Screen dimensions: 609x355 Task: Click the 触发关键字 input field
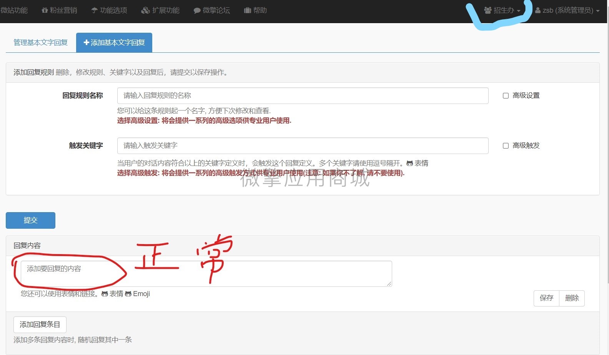click(x=303, y=146)
